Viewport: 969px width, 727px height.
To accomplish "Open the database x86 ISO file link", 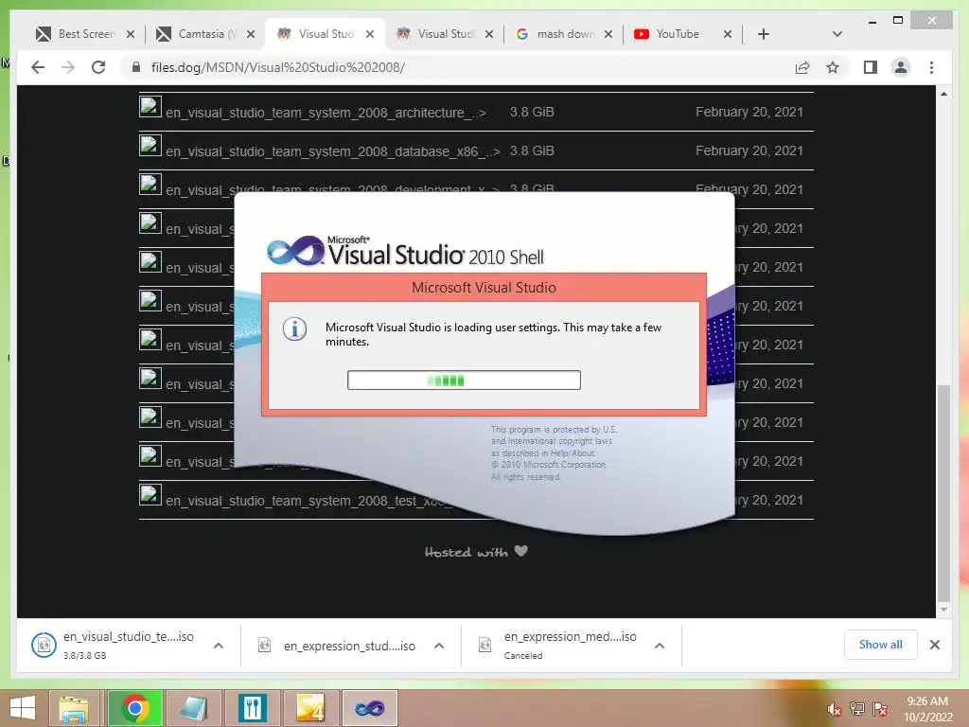I will click(332, 151).
